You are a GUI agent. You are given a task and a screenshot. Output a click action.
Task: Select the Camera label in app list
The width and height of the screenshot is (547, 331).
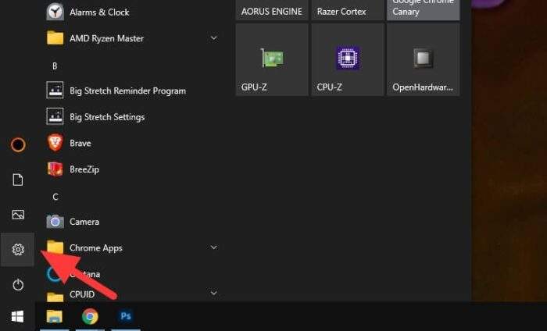pos(84,222)
